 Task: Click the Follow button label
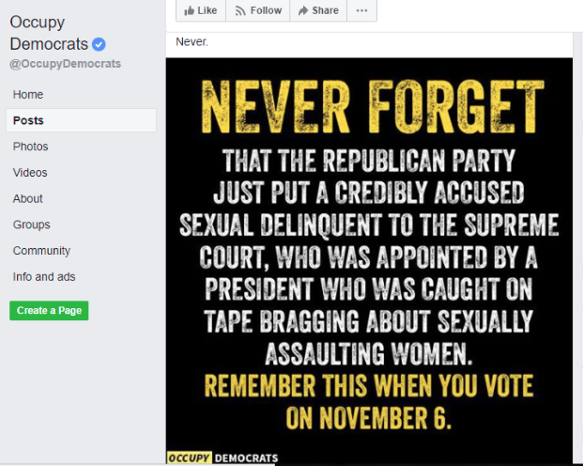[266, 10]
